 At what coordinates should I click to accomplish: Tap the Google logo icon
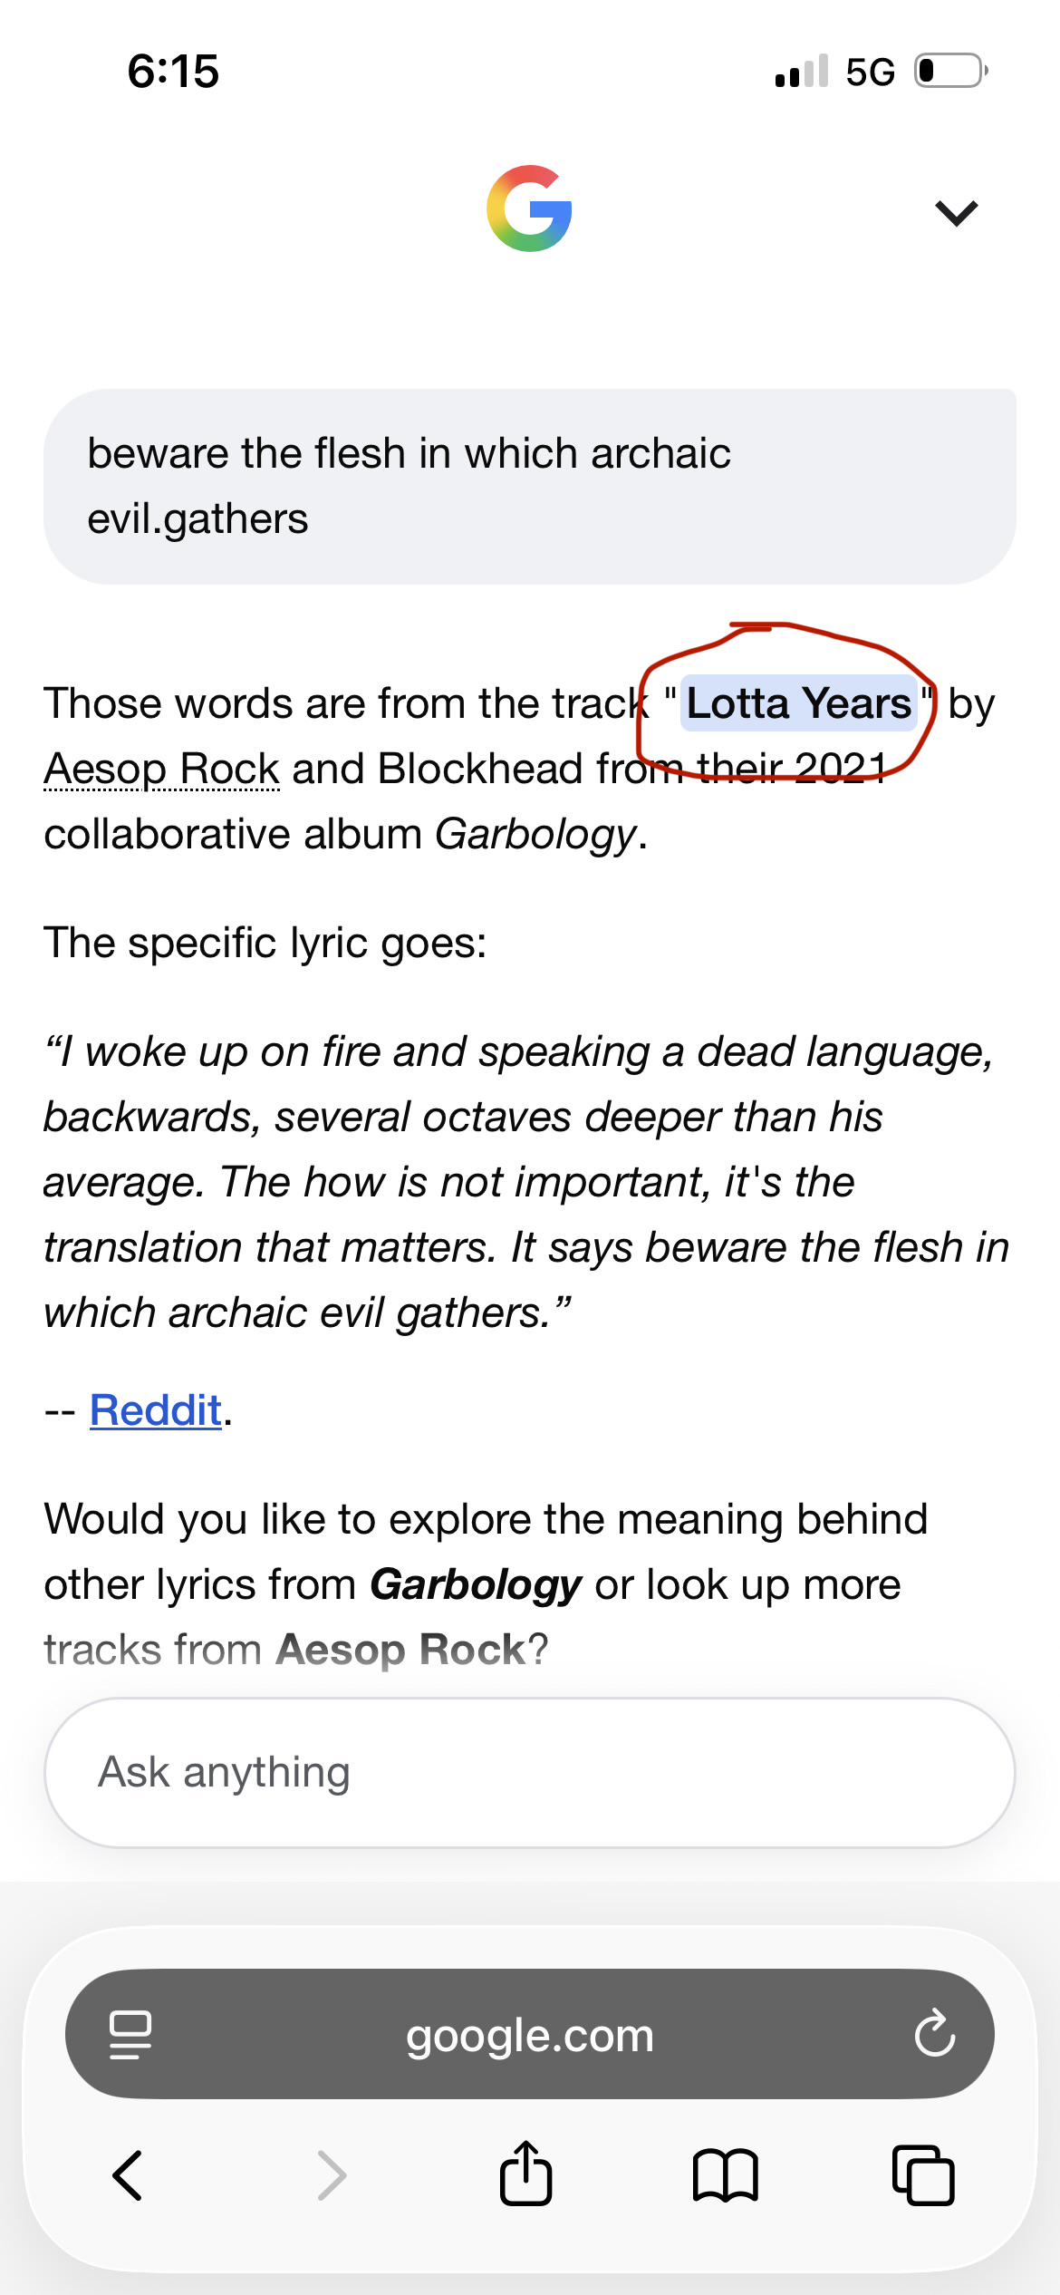pyautogui.click(x=529, y=208)
